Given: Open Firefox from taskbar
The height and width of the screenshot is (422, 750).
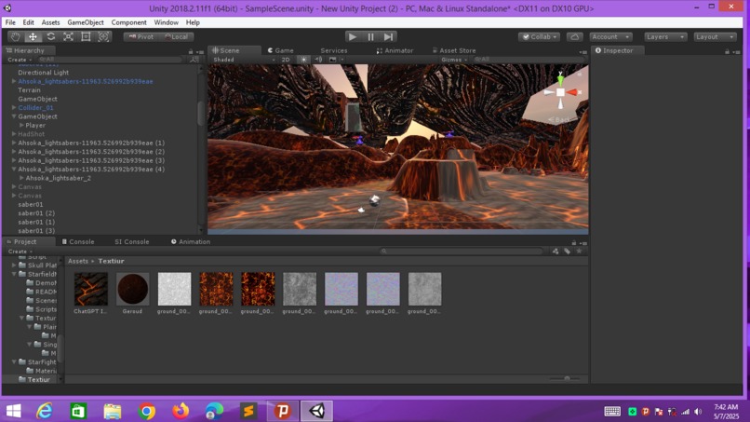Looking at the screenshot, I should click(x=181, y=411).
